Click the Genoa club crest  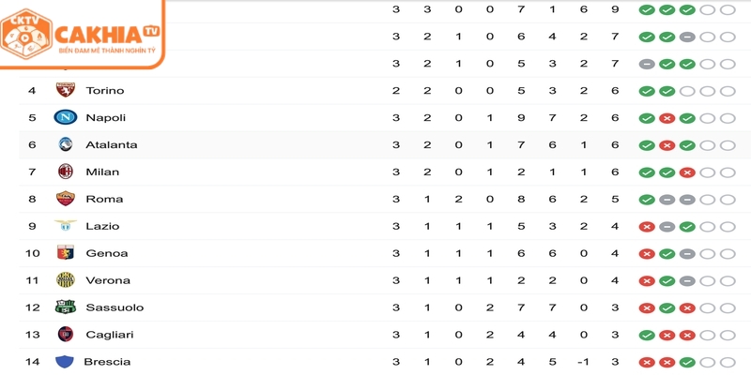point(65,253)
